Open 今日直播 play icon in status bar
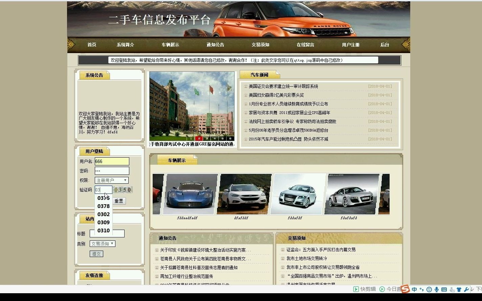This screenshot has height=301, width=482. pos(382,289)
